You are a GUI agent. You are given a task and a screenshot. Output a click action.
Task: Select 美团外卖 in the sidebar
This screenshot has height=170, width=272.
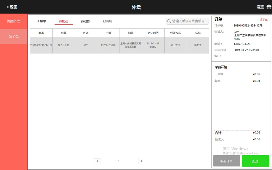[13, 21]
